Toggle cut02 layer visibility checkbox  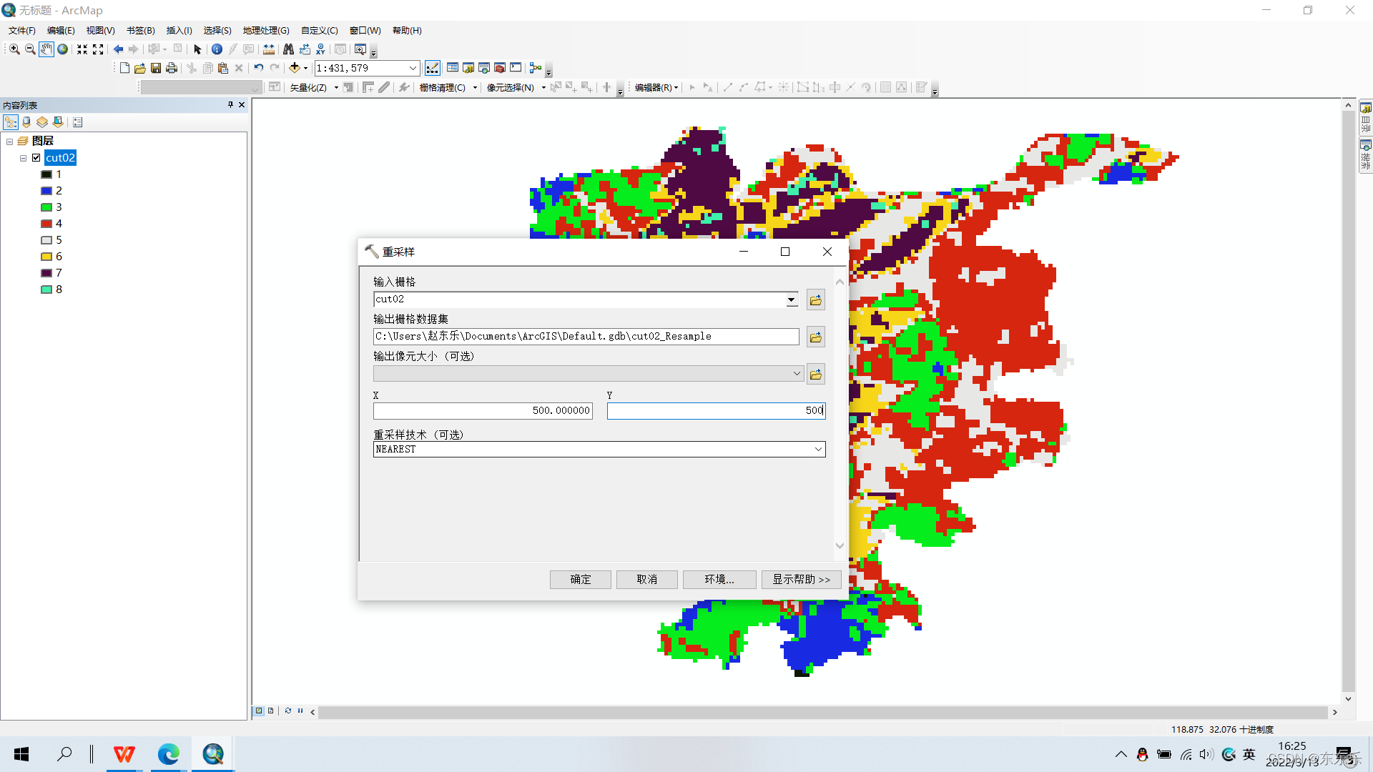(36, 158)
